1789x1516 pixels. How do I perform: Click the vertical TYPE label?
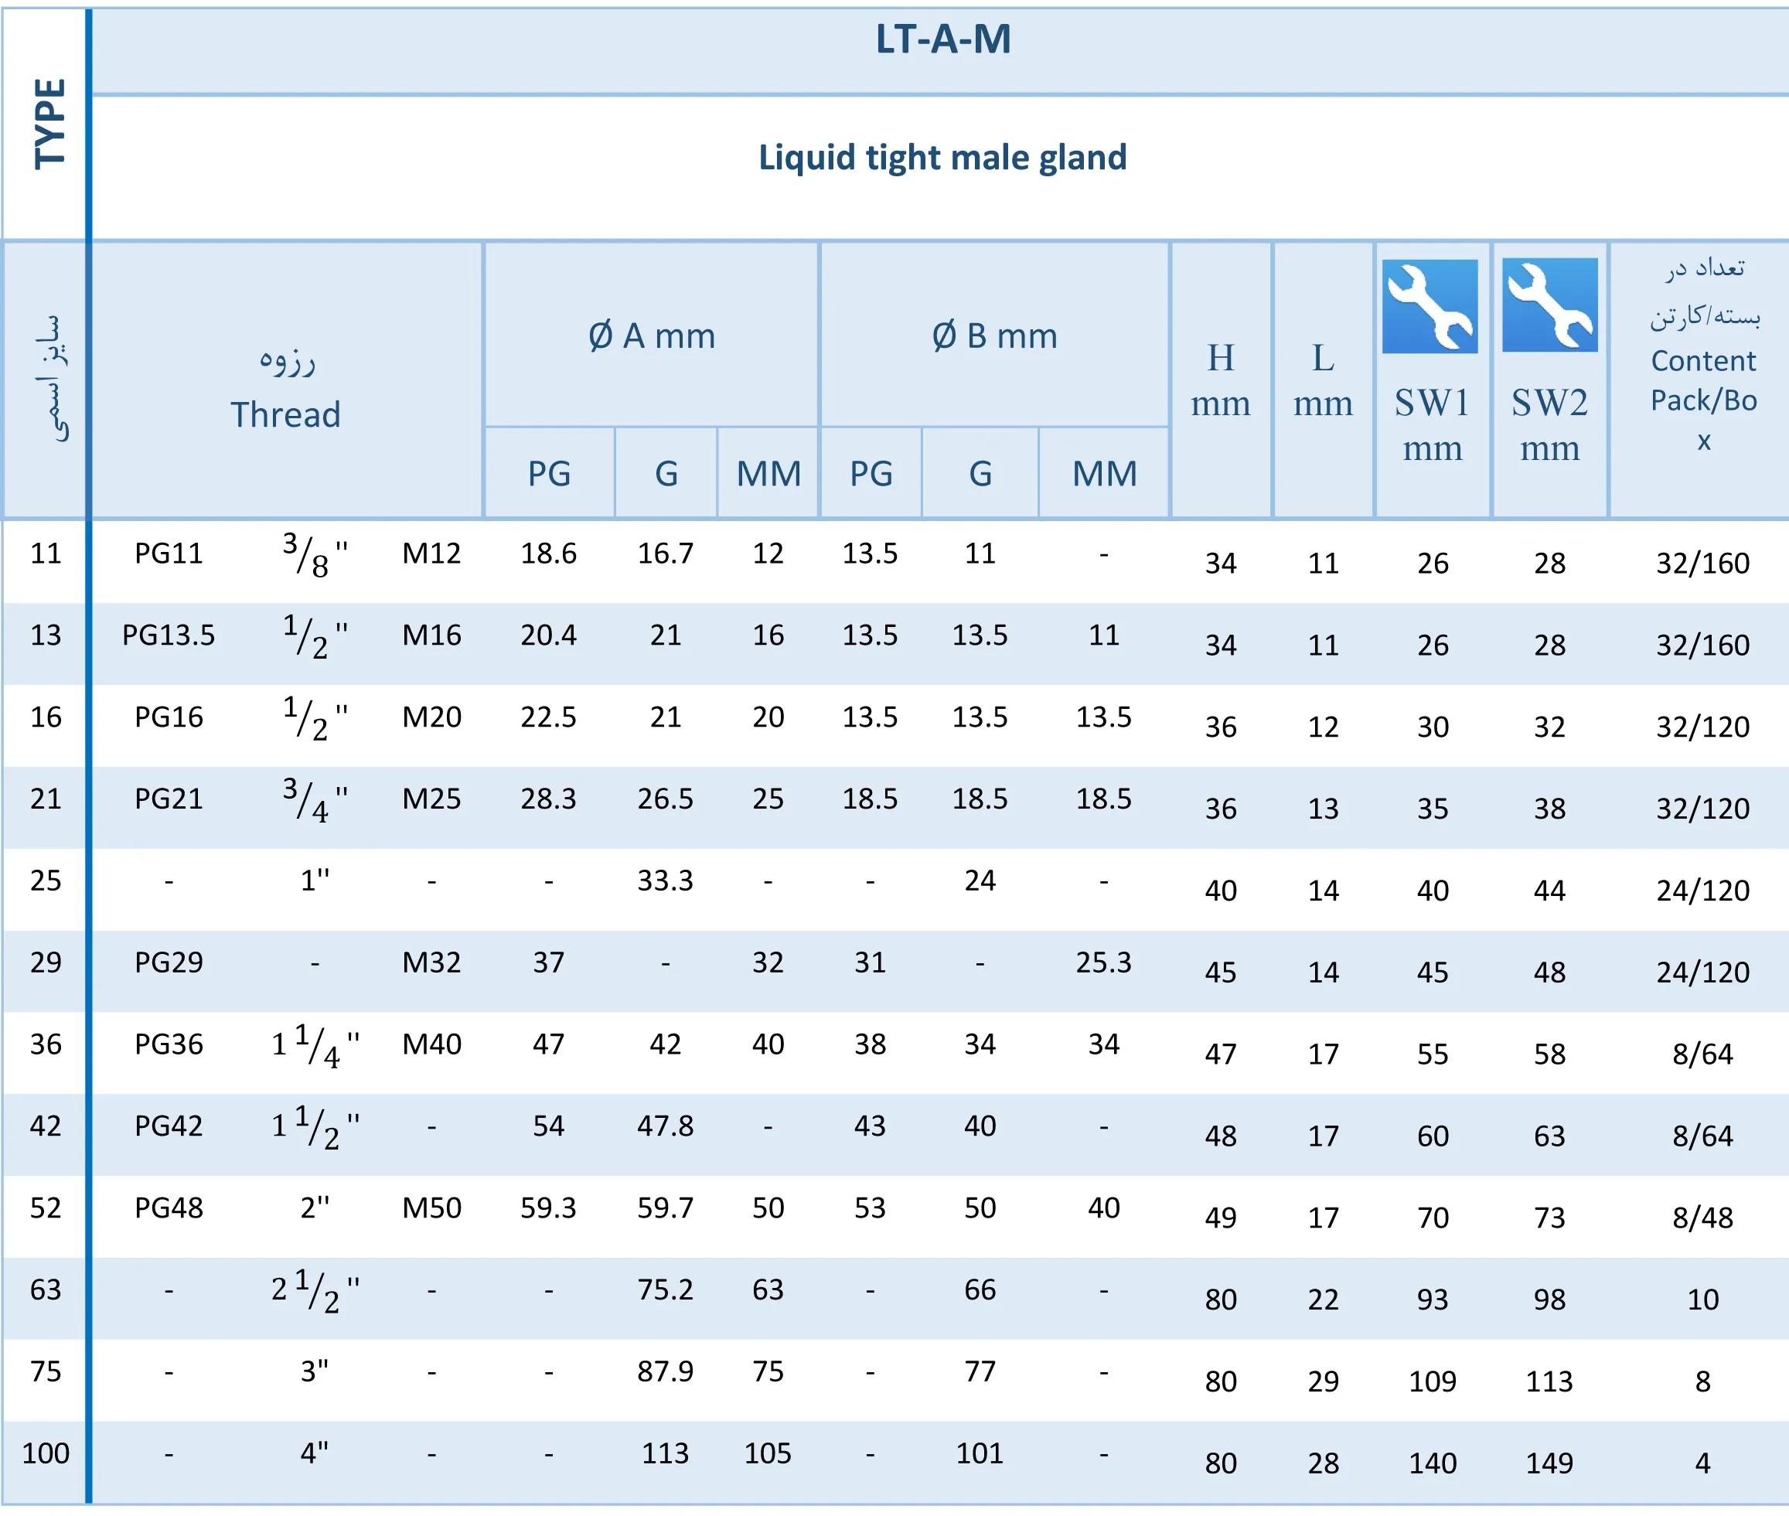pyautogui.click(x=49, y=123)
